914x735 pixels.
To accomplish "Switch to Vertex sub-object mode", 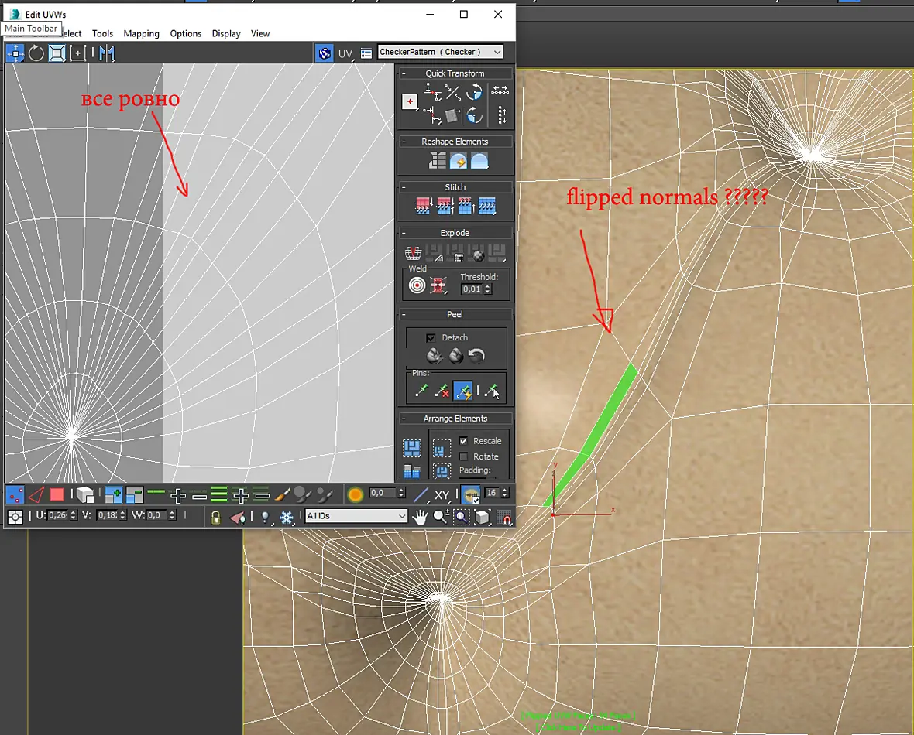I will point(15,495).
